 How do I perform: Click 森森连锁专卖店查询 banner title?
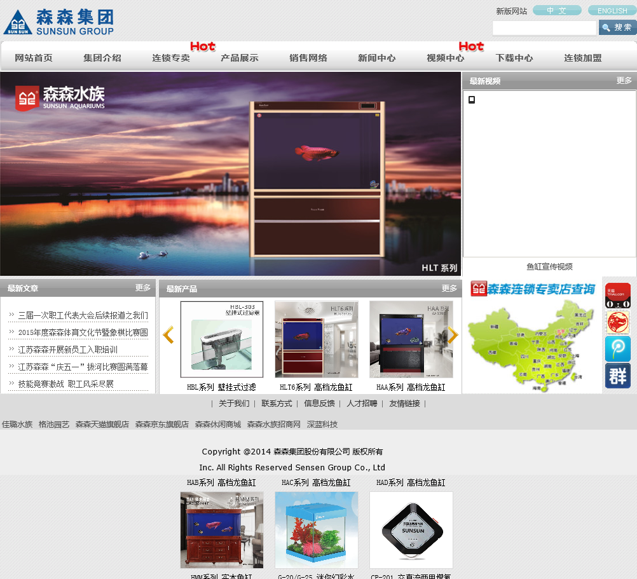tap(533, 289)
